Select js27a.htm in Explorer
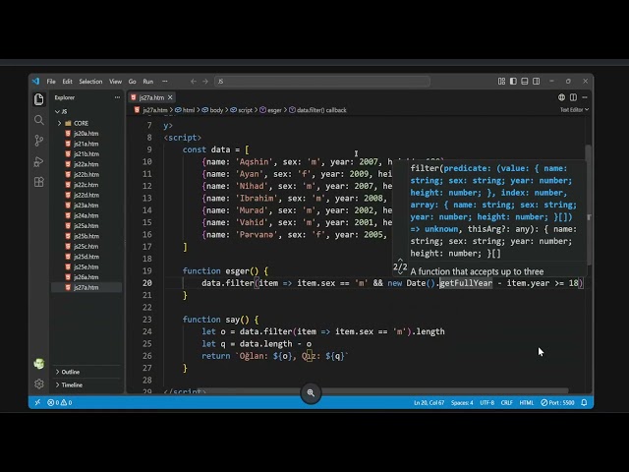This screenshot has width=629, height=472. pos(86,287)
